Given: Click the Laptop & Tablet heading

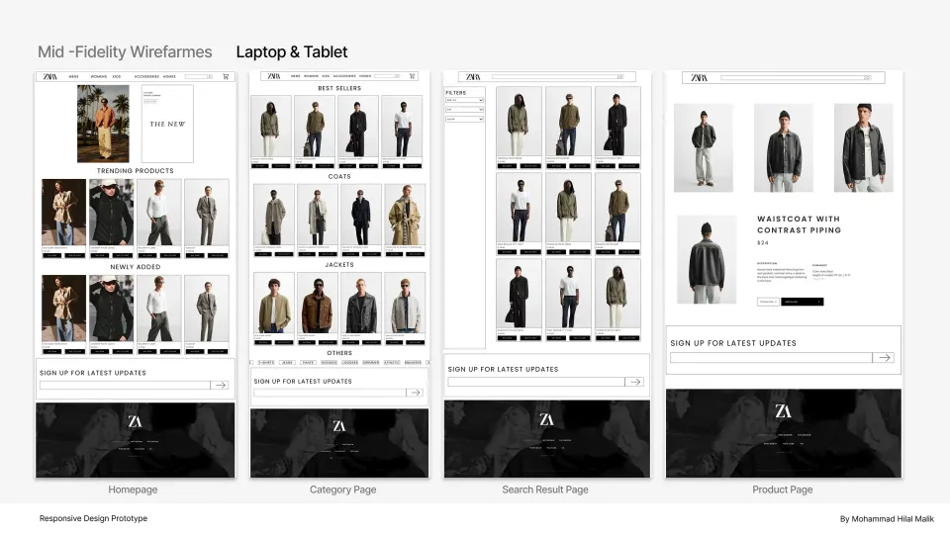Looking at the screenshot, I should click(x=291, y=52).
